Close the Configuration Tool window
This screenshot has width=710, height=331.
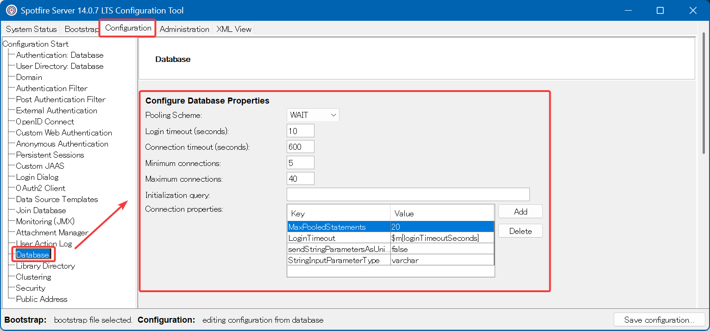click(692, 10)
